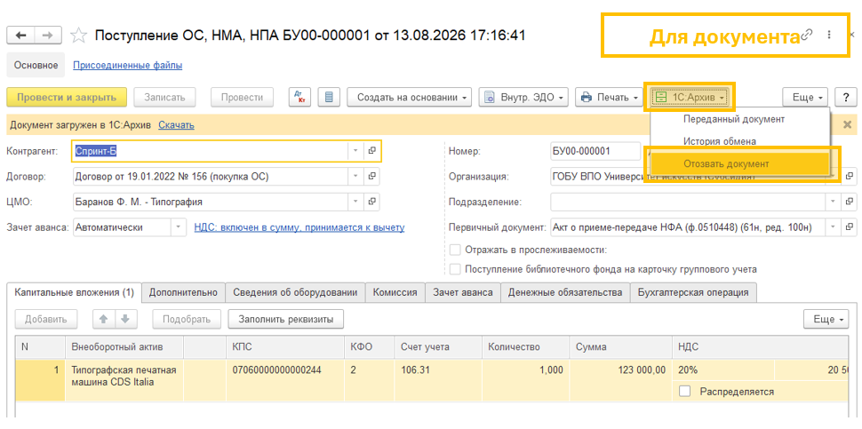The image size is (862, 429).
Task: Click Провести и закрыть button
Action: coord(67,97)
